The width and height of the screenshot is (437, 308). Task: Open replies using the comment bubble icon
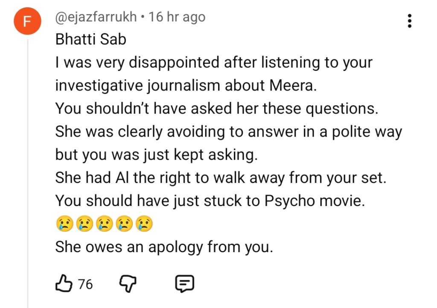click(185, 284)
